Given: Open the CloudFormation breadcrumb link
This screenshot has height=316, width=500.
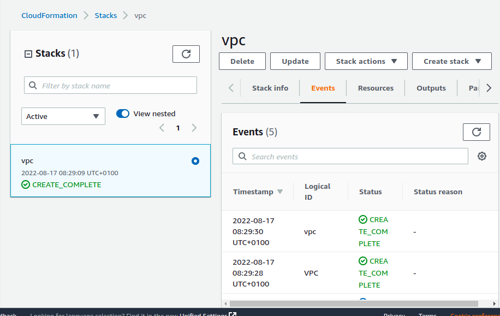Looking at the screenshot, I should pos(49,16).
